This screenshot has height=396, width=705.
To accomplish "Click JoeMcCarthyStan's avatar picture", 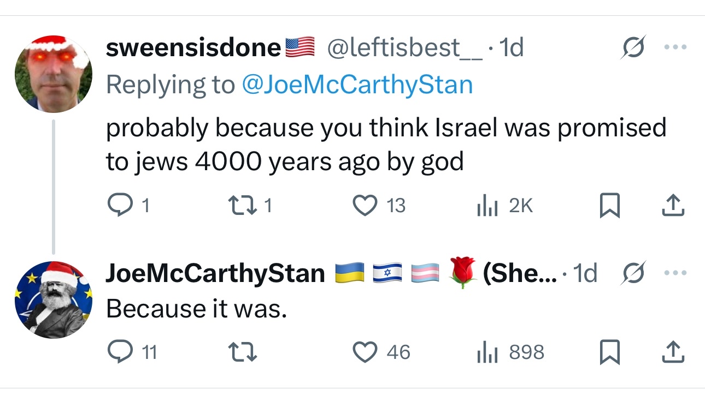I will [53, 300].
